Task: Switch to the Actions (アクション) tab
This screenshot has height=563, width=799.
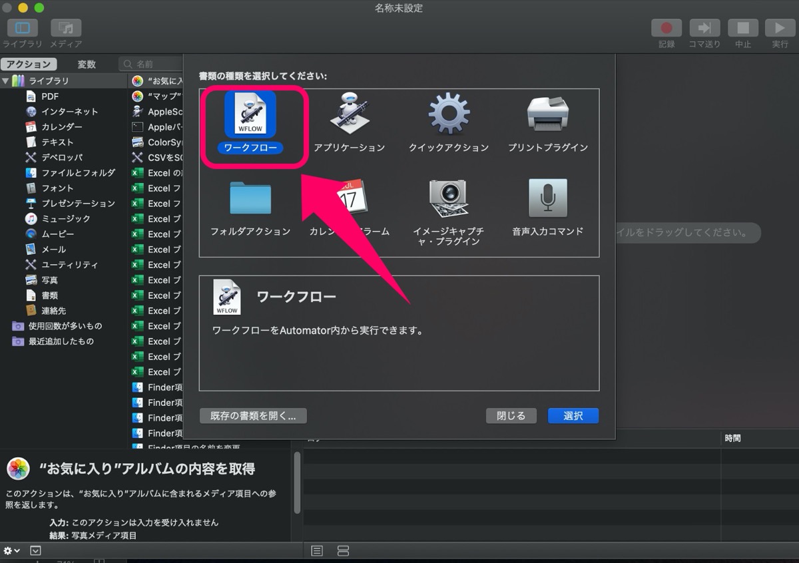Action: 29,65
